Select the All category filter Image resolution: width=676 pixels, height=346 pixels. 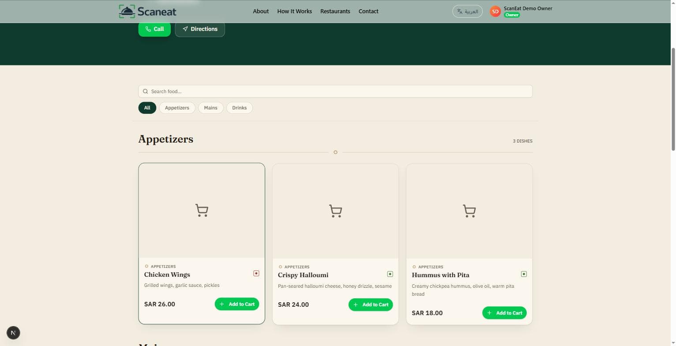[x=147, y=108]
